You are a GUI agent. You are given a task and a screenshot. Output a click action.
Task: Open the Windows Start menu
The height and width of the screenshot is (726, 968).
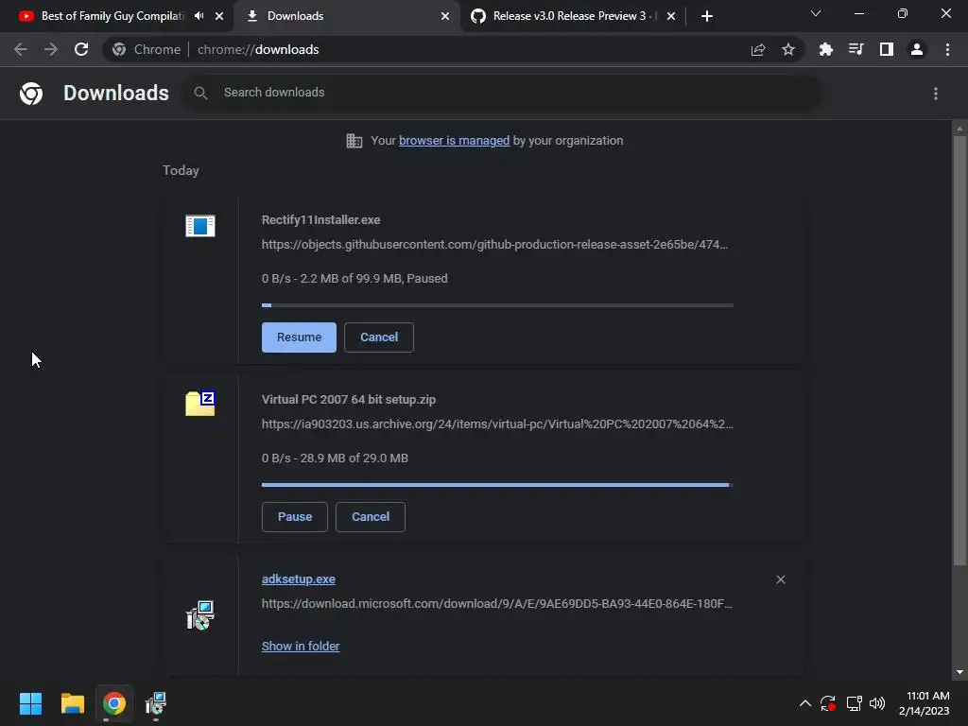pyautogui.click(x=30, y=703)
